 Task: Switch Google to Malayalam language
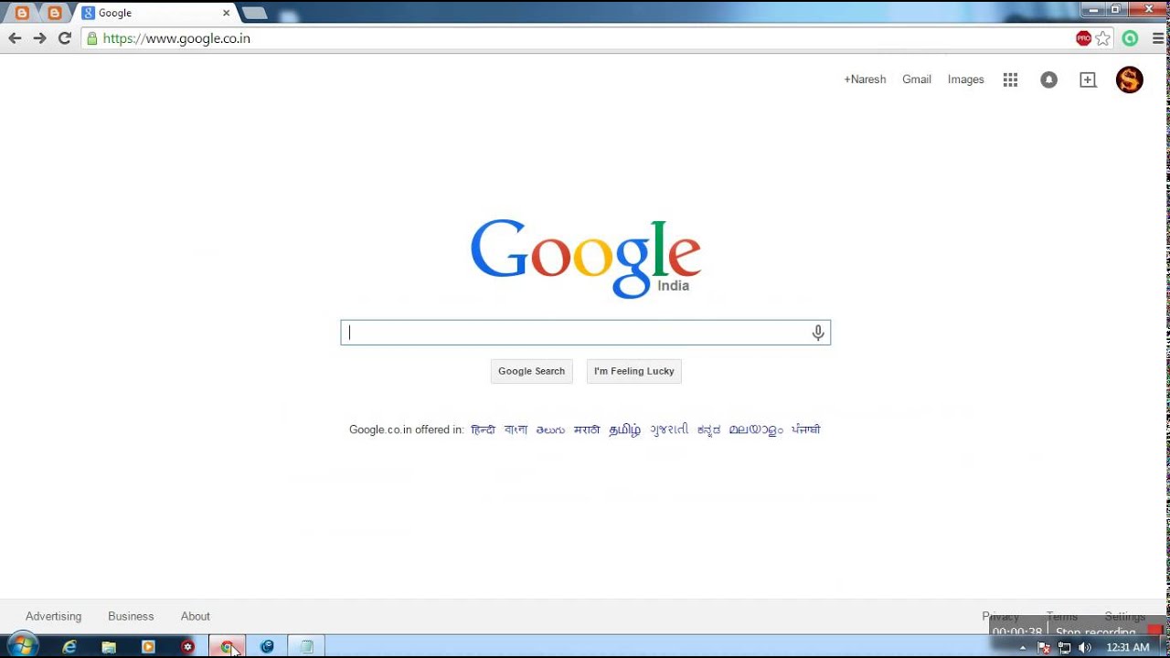click(x=756, y=430)
